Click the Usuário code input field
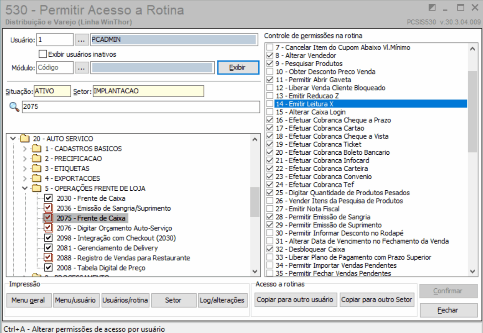The image size is (483, 333). (55, 40)
